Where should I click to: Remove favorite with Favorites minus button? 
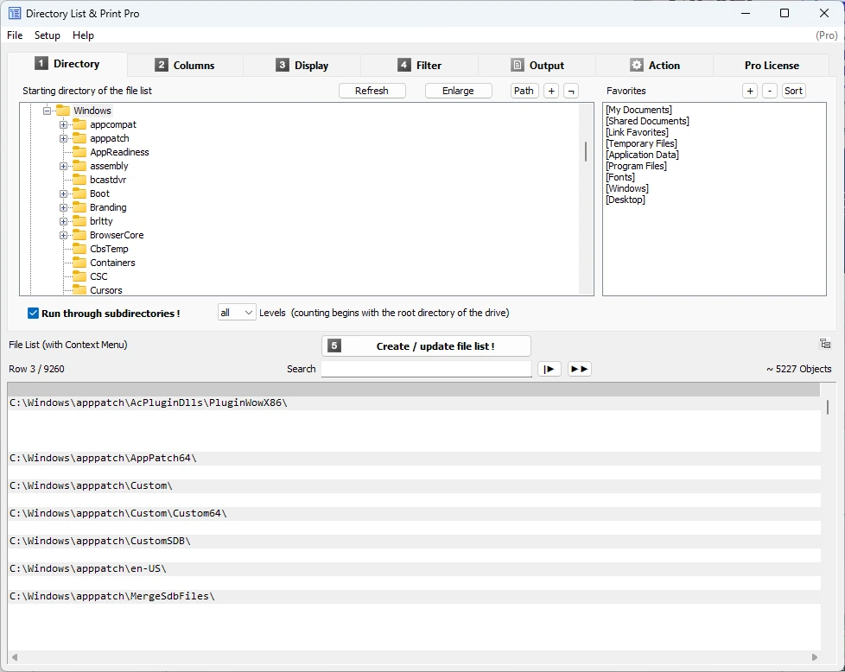click(770, 91)
